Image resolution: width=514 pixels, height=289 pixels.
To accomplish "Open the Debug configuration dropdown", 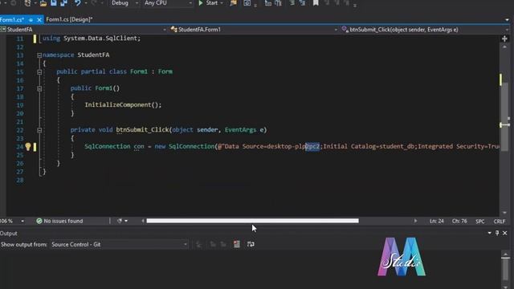I will pos(124,3).
